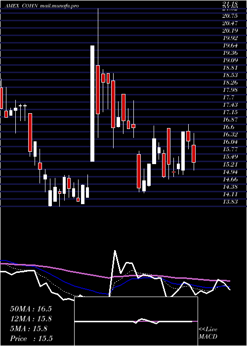Click the 17.15 price axis label
This screenshot has width=247, height=346.
[230, 112]
